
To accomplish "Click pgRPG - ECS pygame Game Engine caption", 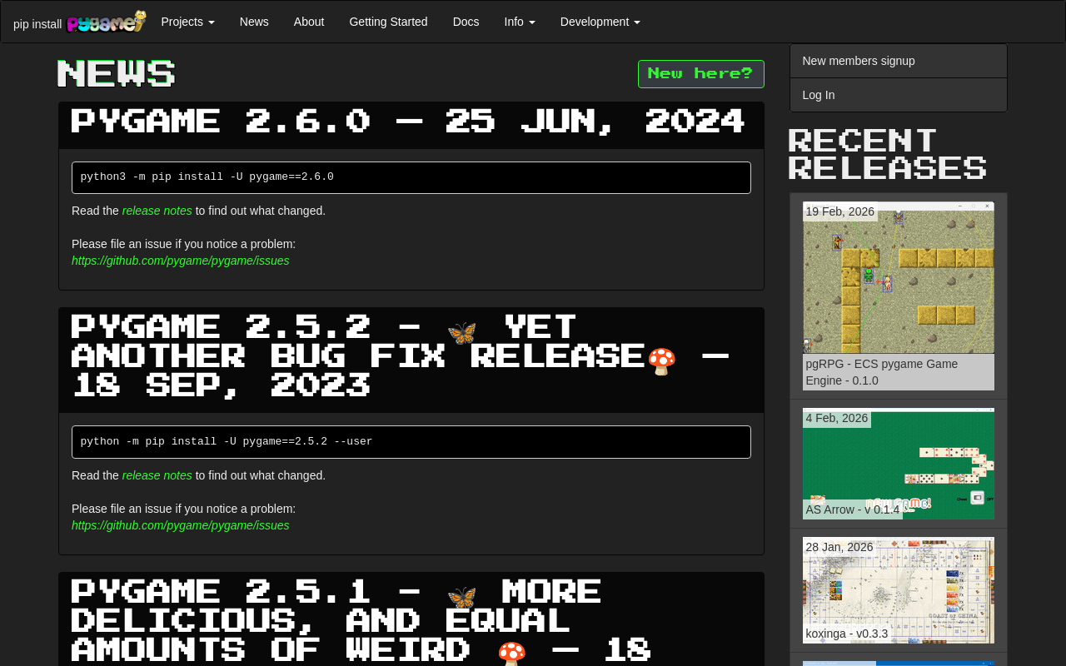I will [899, 372].
